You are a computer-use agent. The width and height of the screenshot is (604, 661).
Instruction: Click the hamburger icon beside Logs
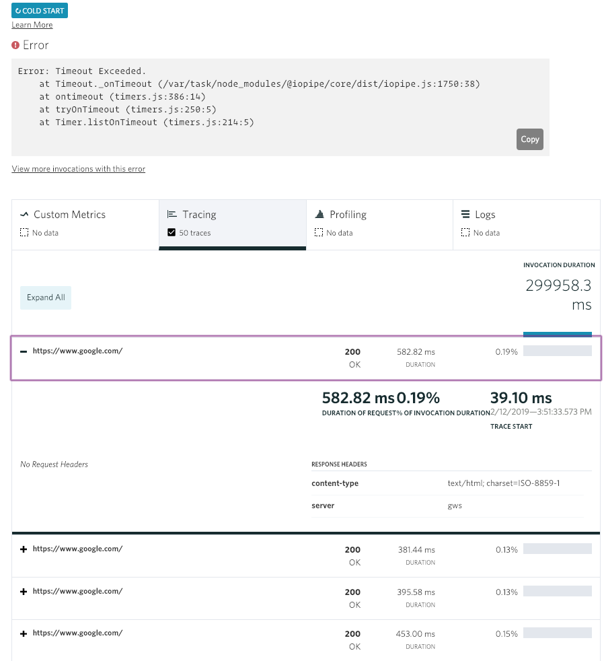[x=465, y=214]
